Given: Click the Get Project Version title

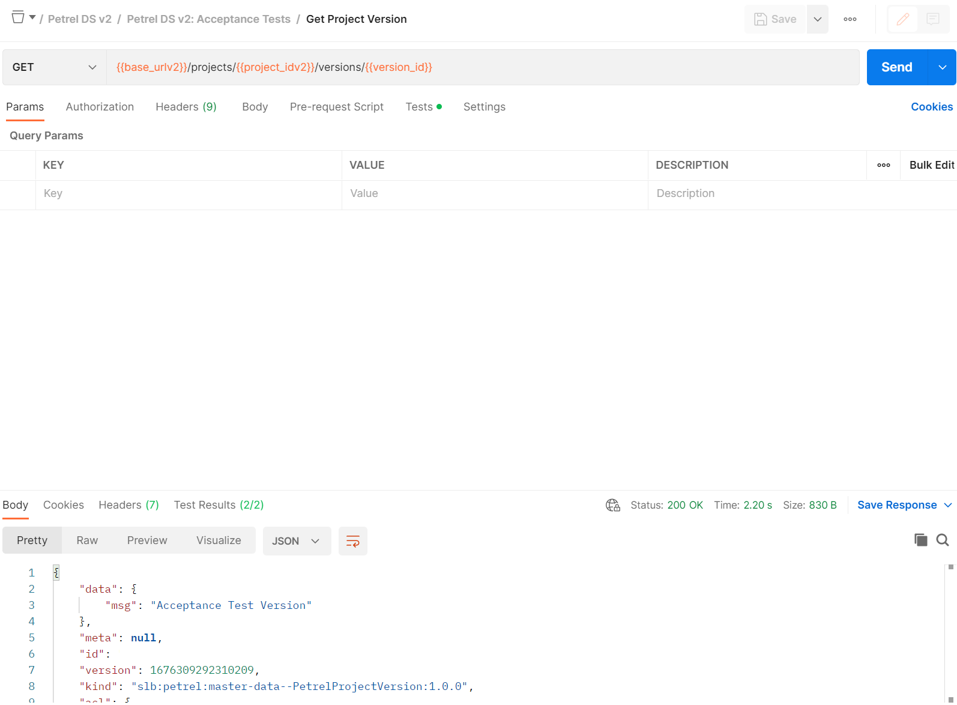Looking at the screenshot, I should click(x=357, y=19).
